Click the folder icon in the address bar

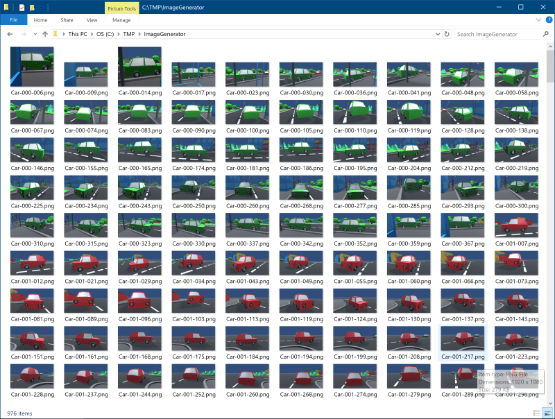(x=56, y=34)
